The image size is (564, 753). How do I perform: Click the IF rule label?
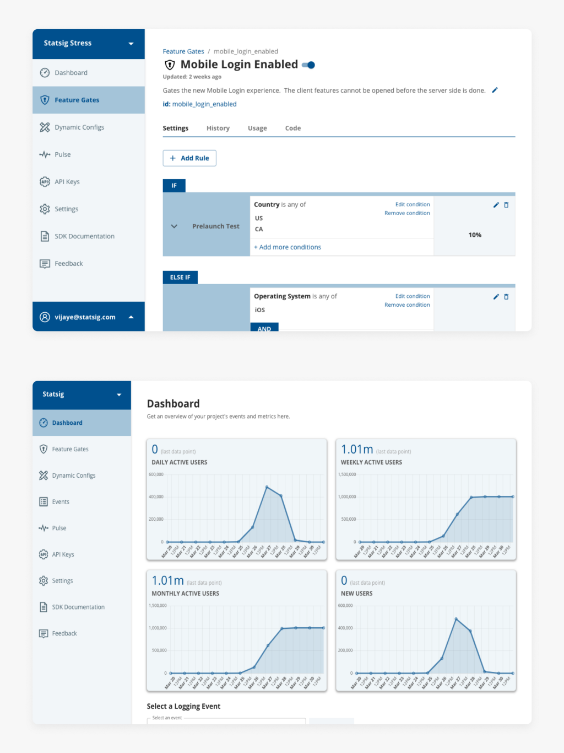[x=174, y=185]
